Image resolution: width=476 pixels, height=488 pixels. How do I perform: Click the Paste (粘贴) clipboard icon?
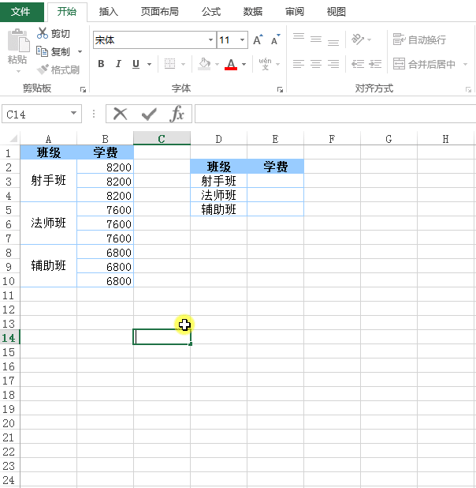[17, 46]
